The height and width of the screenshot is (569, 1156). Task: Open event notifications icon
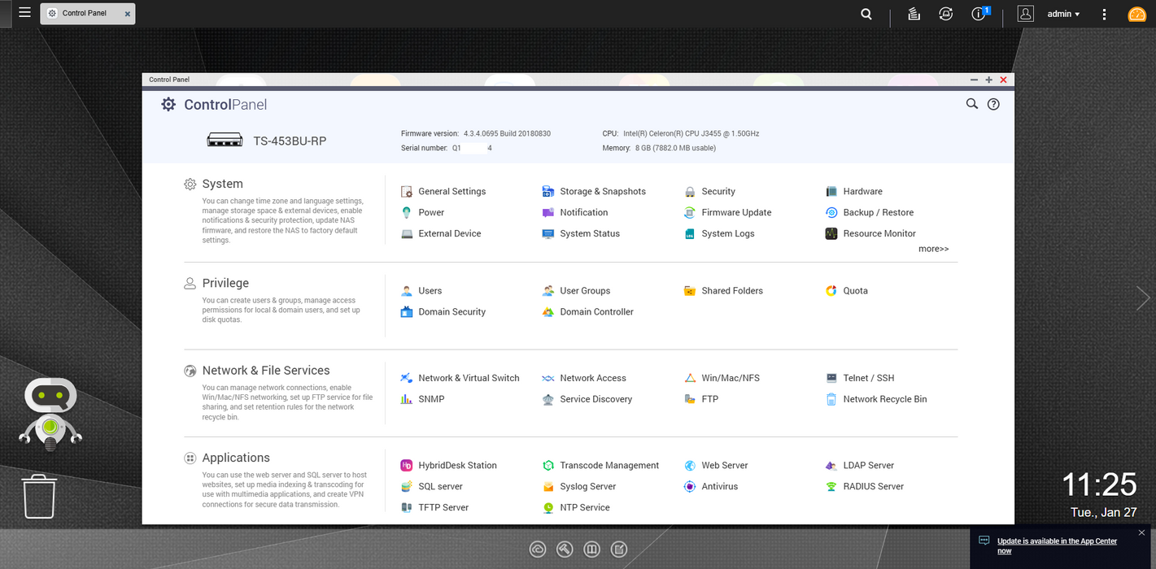[979, 14]
